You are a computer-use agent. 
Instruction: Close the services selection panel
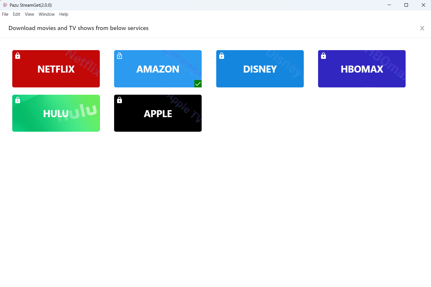422,28
